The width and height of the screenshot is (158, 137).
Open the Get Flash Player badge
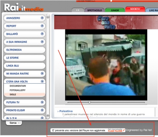(116, 130)
